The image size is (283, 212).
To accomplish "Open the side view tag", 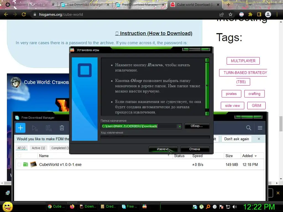I will click(232, 106).
